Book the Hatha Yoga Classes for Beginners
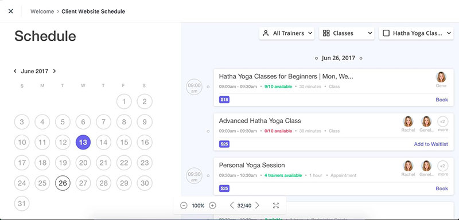 click(442, 100)
